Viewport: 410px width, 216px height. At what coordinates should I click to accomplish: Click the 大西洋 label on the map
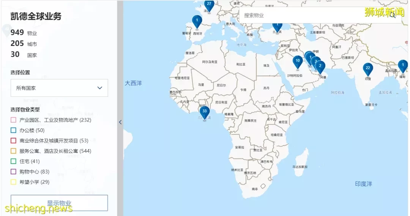(133, 83)
